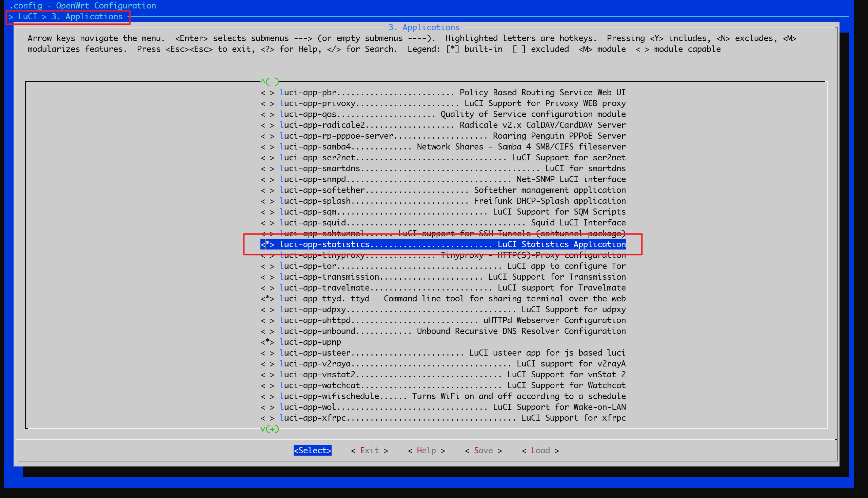
Task: Click the '3. Applications' dialog title
Action: pyautogui.click(x=424, y=27)
